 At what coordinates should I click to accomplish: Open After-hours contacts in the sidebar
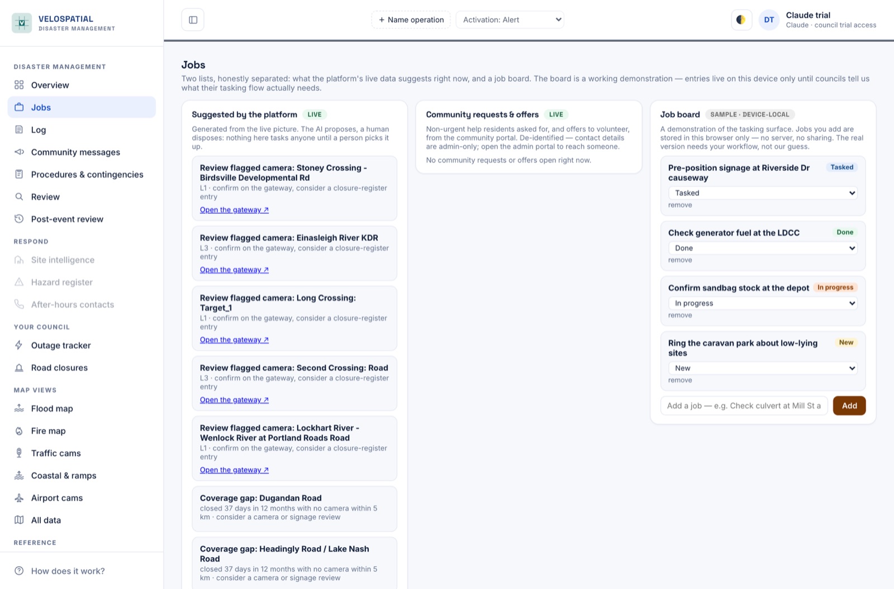(x=82, y=304)
